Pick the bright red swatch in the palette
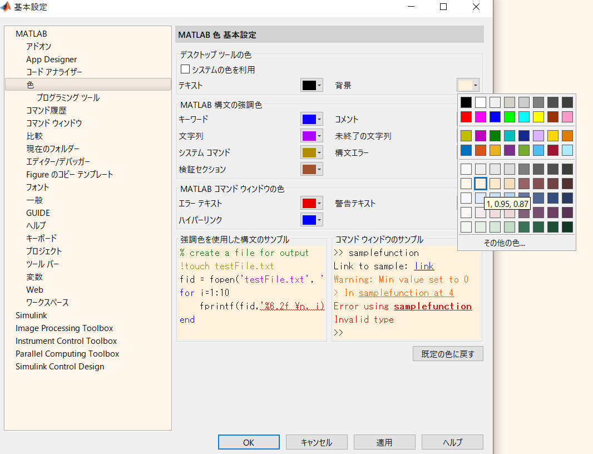The image size is (593, 454). [466, 117]
